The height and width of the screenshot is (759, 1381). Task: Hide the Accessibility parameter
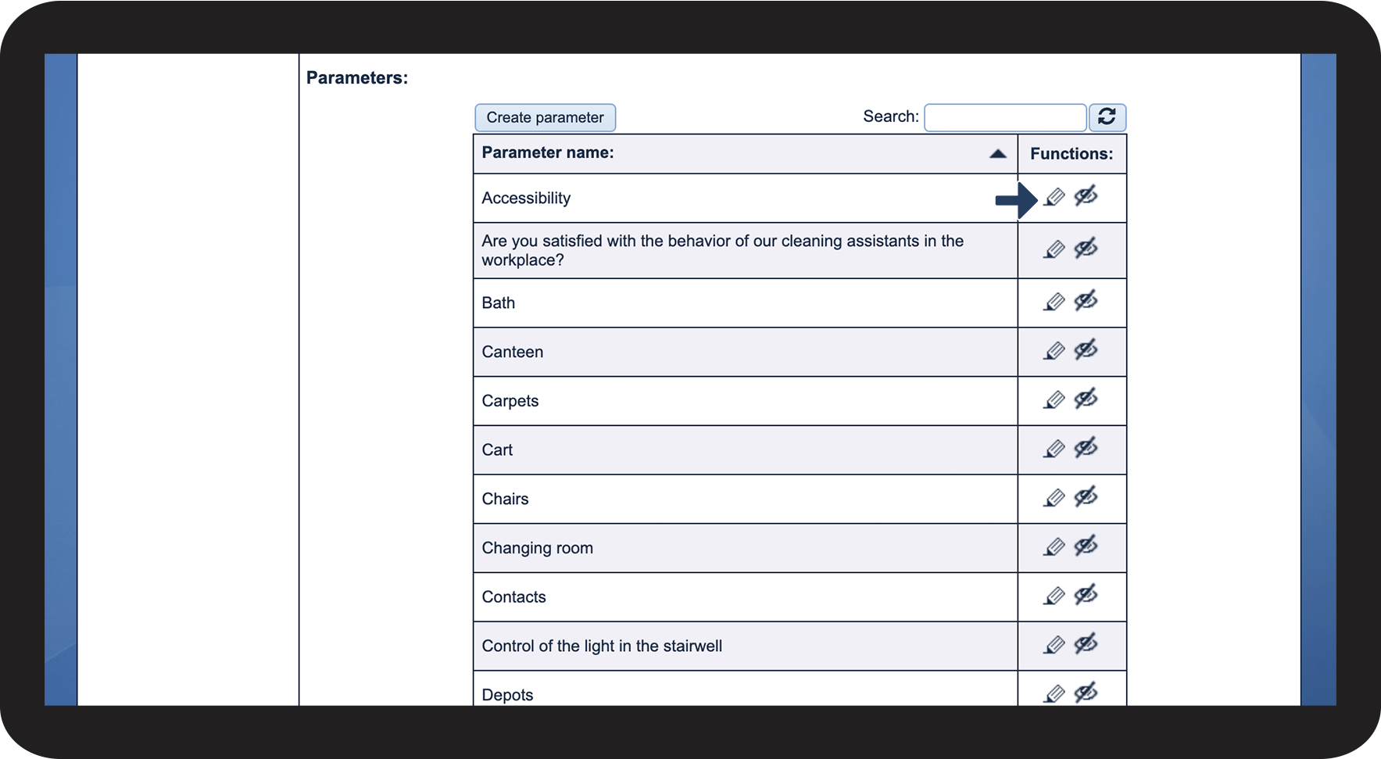pyautogui.click(x=1086, y=196)
